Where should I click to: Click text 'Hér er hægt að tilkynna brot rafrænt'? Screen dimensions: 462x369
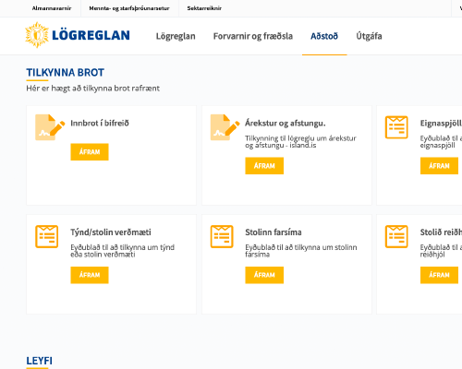[93, 89]
